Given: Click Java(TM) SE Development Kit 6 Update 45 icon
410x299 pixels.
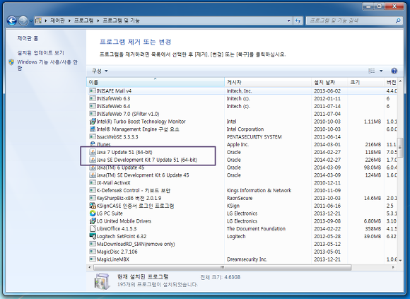Looking at the screenshot, I should pos(93,175).
